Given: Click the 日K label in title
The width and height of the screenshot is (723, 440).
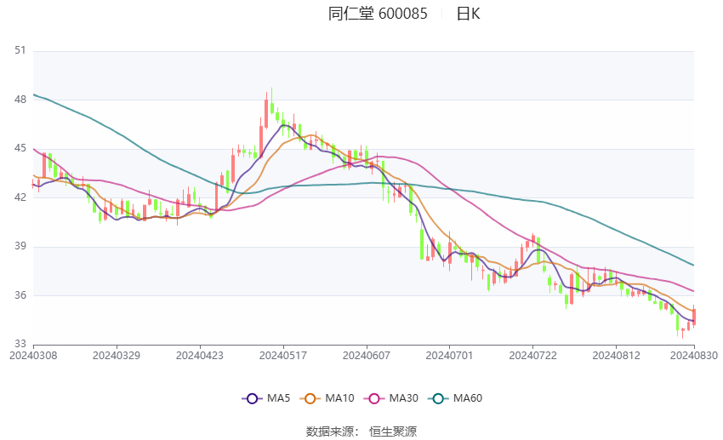Looking at the screenshot, I should coord(469,14).
